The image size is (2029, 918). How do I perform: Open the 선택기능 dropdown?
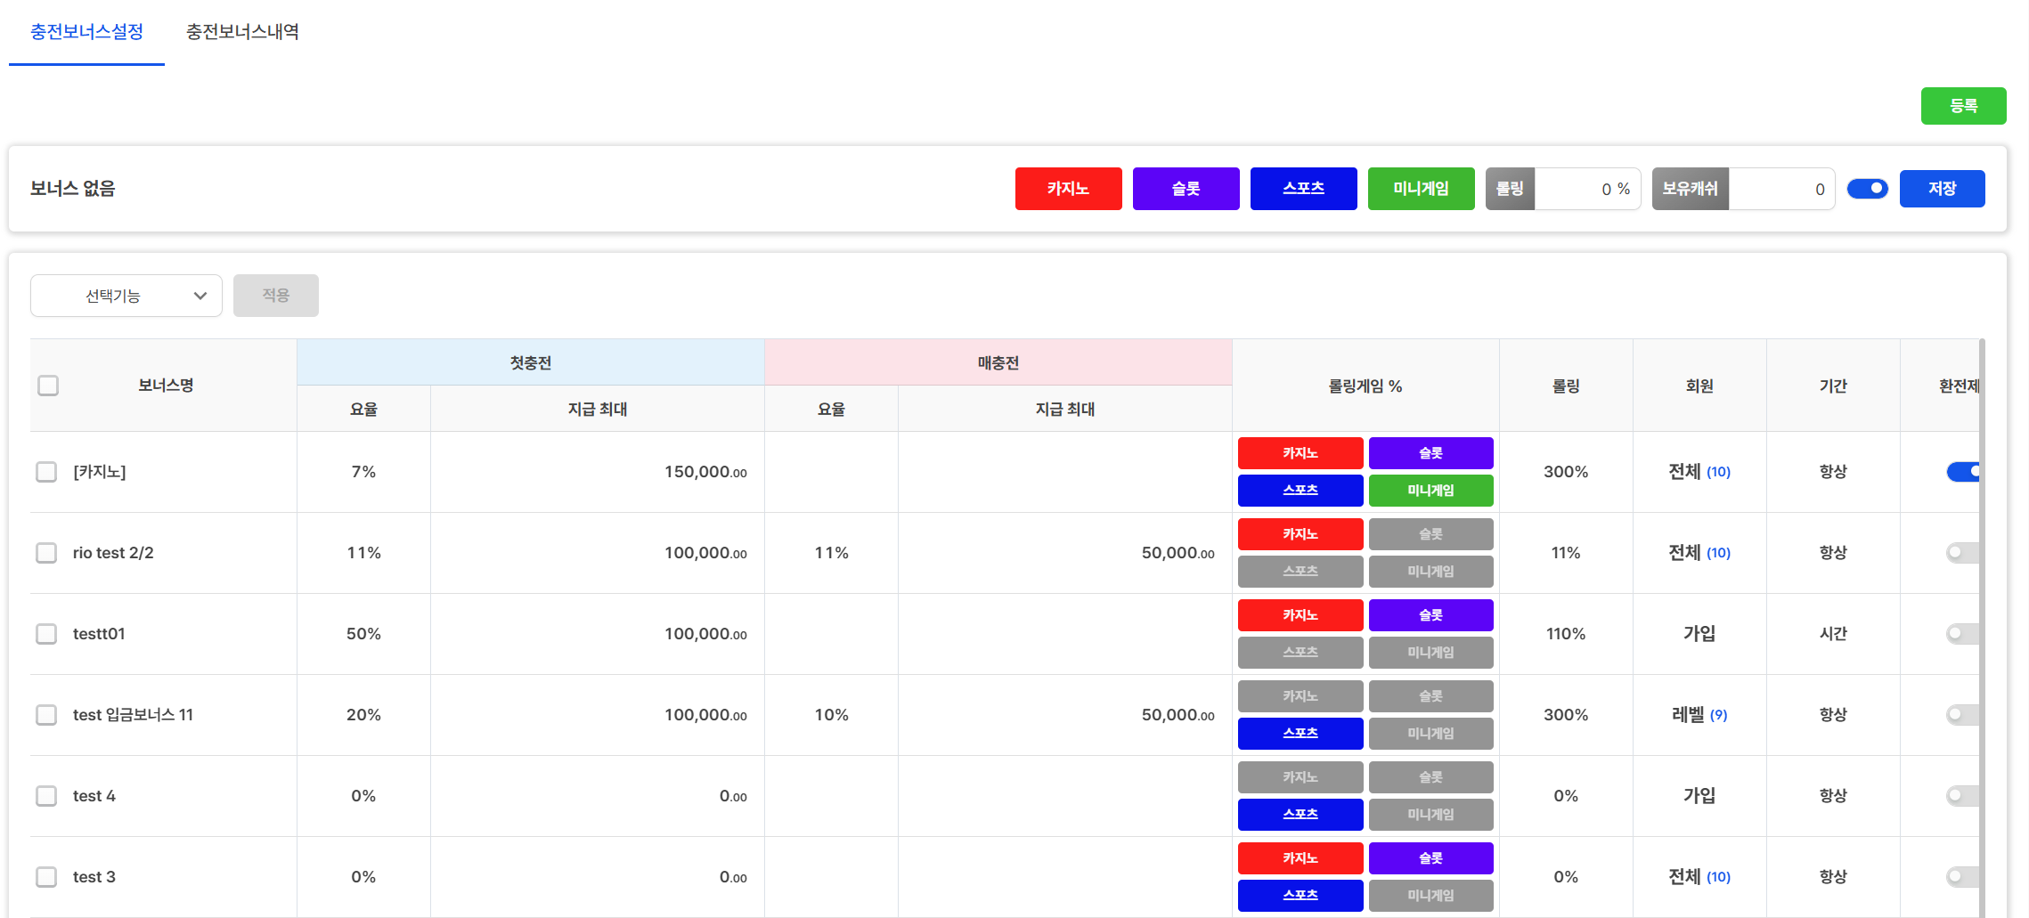(126, 296)
